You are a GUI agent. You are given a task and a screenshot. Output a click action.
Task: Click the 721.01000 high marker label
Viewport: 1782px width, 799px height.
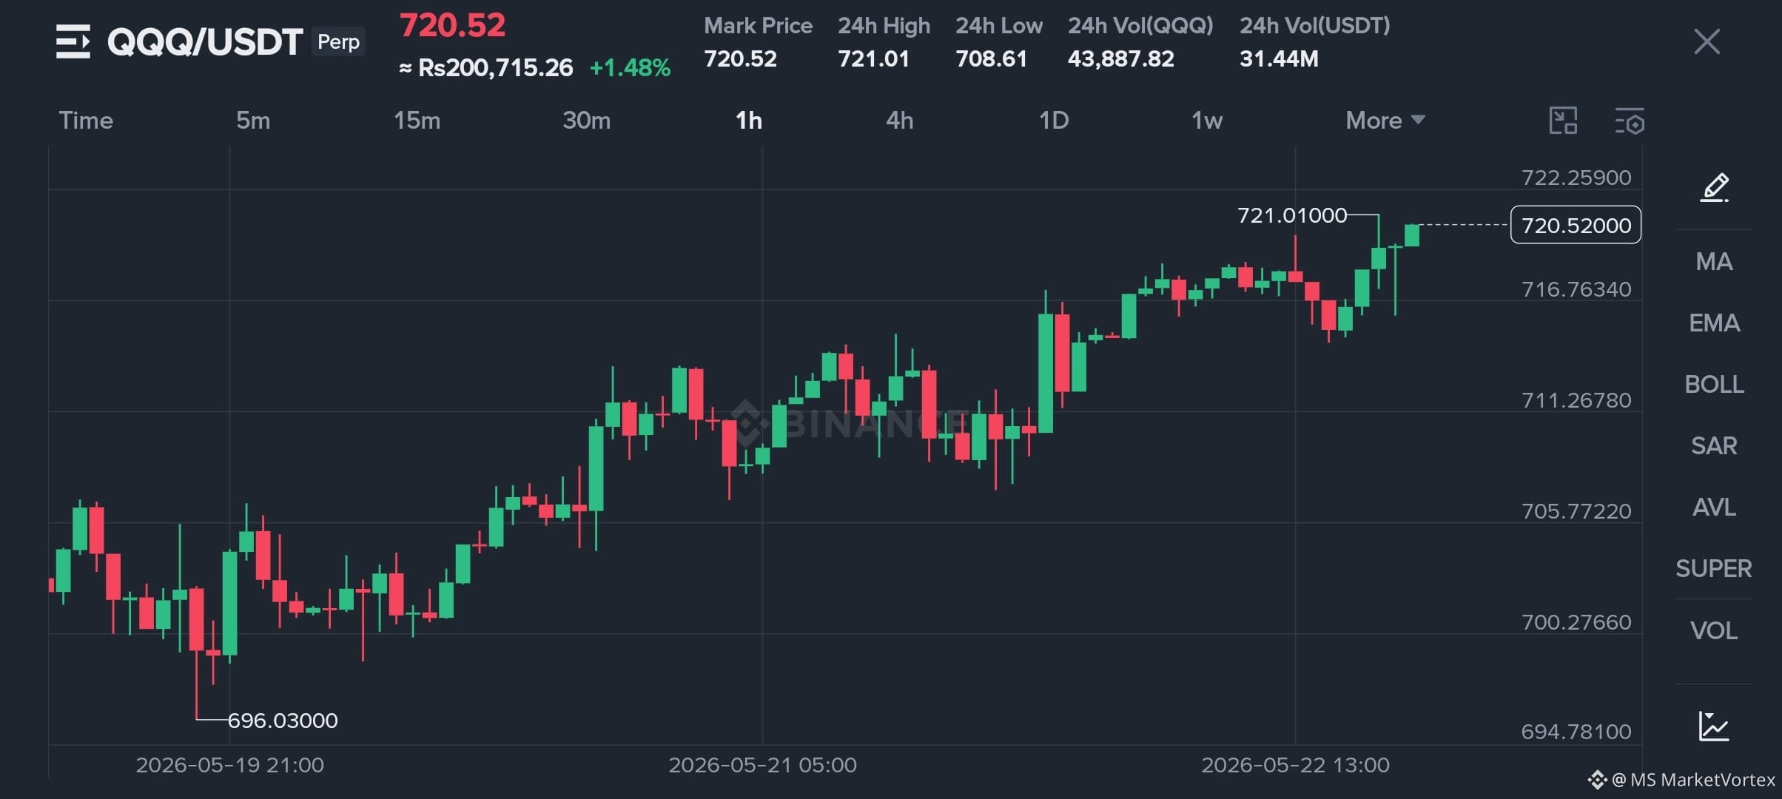1292,215
